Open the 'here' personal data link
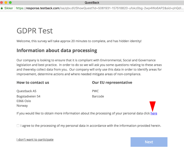 [154, 113]
